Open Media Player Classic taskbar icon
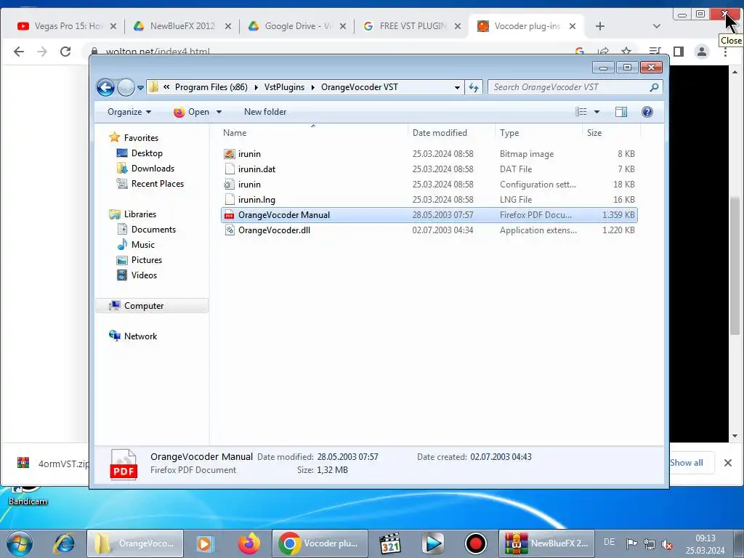Screen dimensions: 744x558 click(x=390, y=543)
